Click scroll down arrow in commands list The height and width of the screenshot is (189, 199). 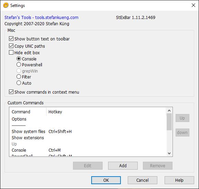[x=169, y=153]
